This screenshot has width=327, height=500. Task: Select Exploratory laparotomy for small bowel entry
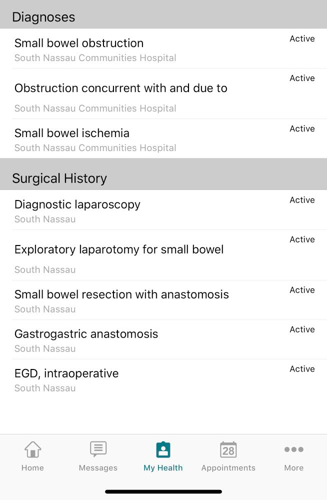pyautogui.click(x=163, y=255)
